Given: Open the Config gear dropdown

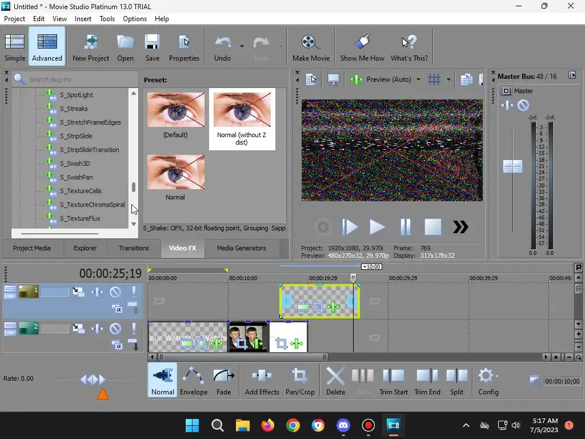Looking at the screenshot, I should click(488, 381).
